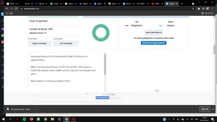Click 'Stop seeing this ad' button
217x122 pixels.
[102, 98]
